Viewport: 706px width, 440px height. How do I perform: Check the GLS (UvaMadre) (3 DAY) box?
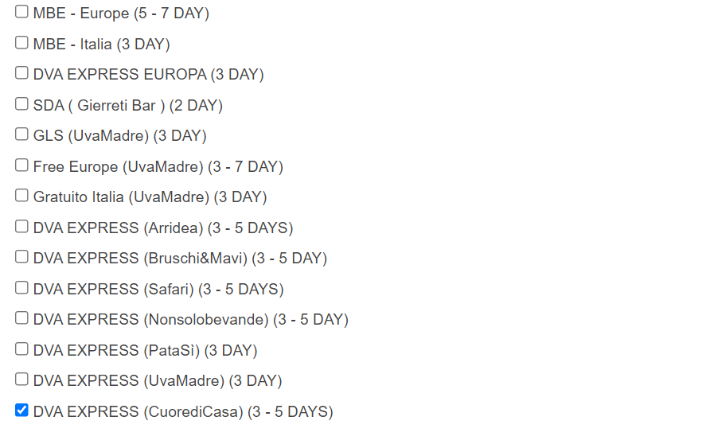click(21, 134)
